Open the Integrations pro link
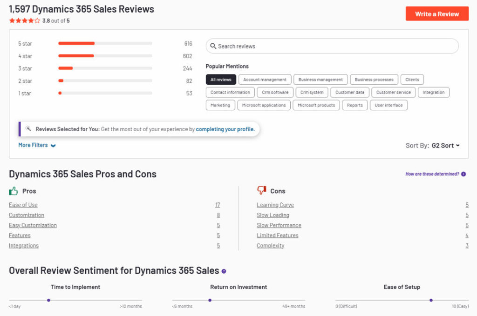Screen dimensions: 477x316 pyautogui.click(x=24, y=246)
